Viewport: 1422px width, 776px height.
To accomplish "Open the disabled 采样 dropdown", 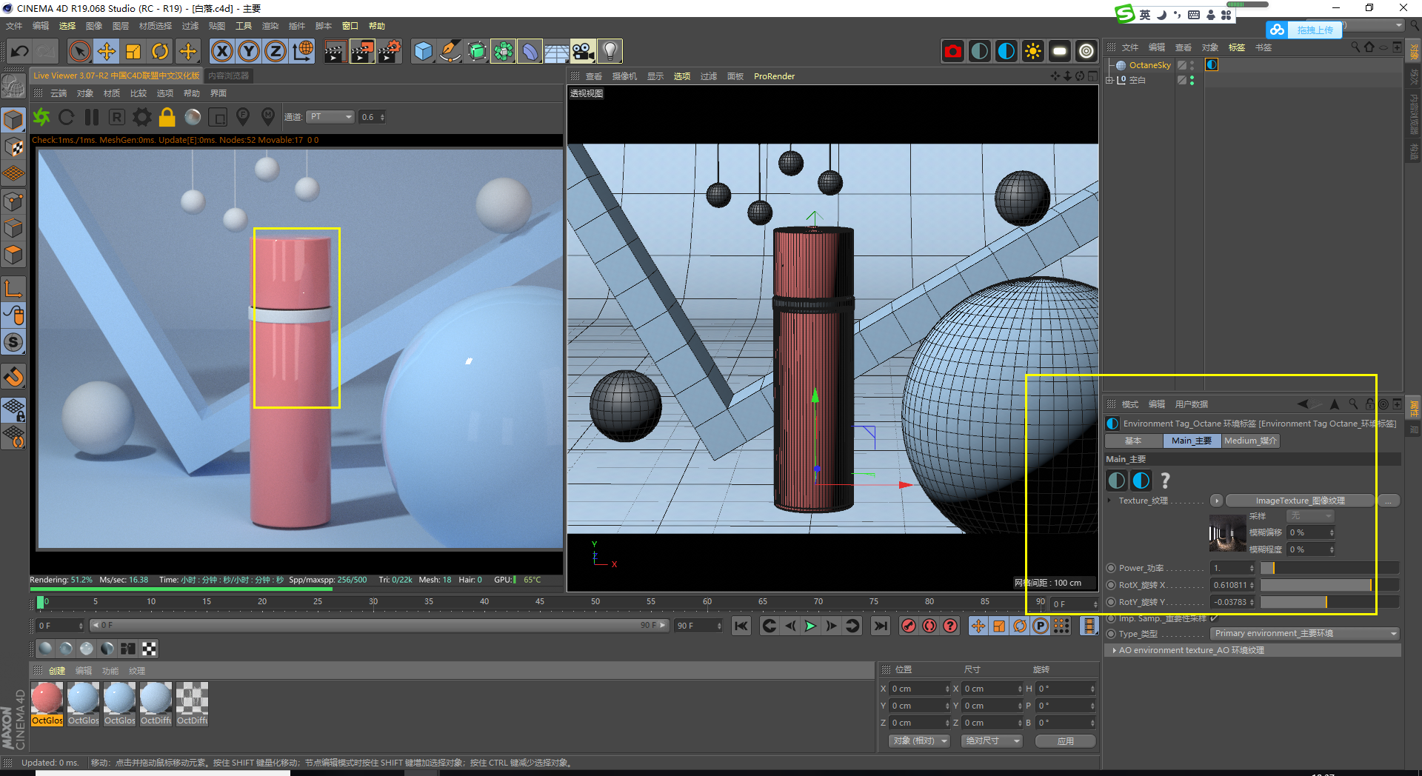I will 1310,516.
